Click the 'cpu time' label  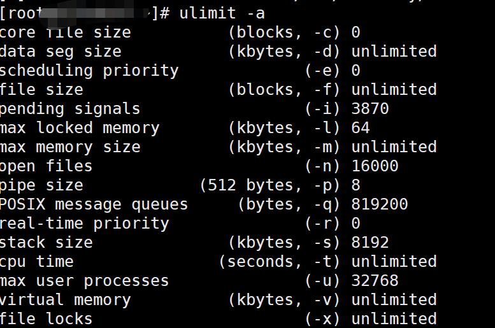click(37, 262)
